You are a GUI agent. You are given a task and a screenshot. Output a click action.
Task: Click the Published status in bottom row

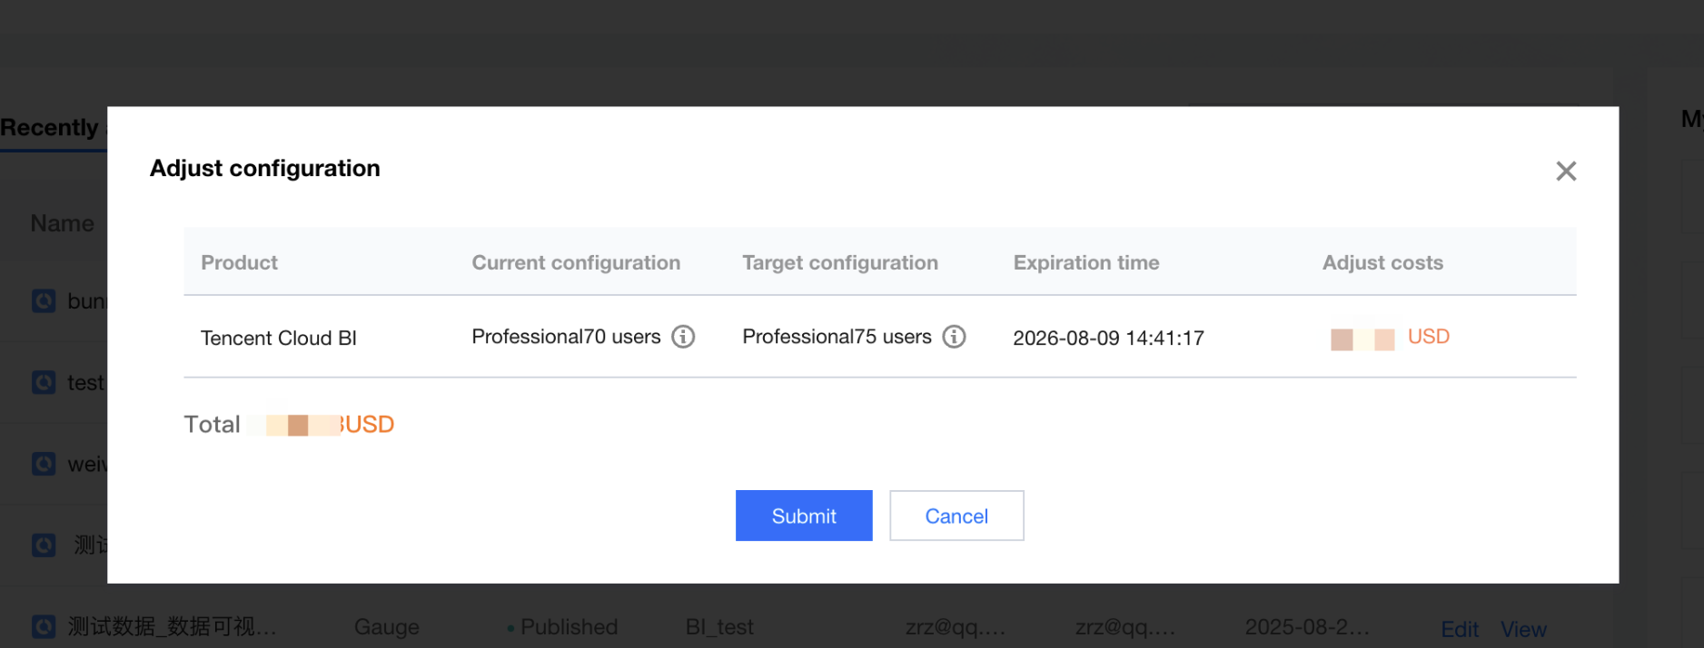pos(568,627)
